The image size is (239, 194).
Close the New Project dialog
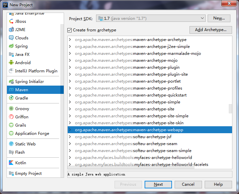[x=229, y=3]
